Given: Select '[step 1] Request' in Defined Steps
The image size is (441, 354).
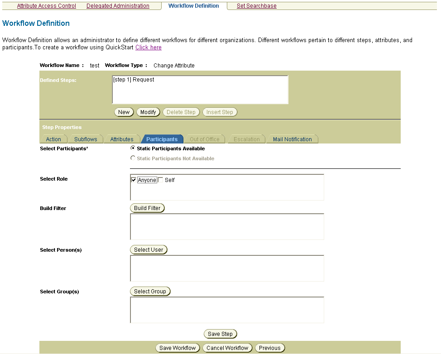Looking at the screenshot, I should tap(134, 80).
